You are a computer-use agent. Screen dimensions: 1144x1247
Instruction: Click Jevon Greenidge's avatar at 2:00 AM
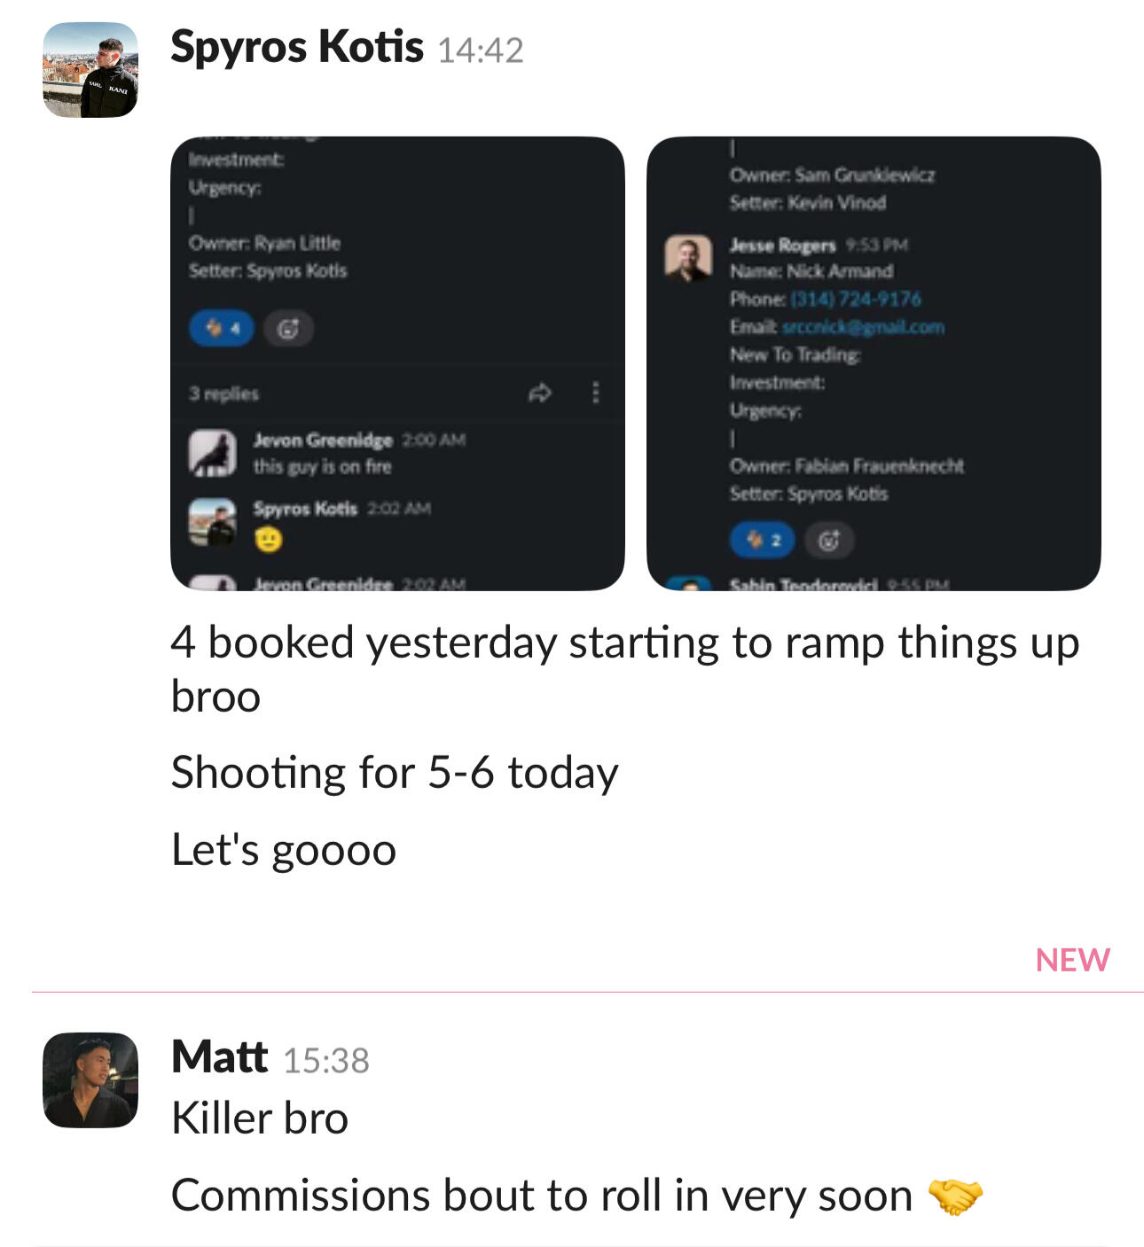coord(213,453)
